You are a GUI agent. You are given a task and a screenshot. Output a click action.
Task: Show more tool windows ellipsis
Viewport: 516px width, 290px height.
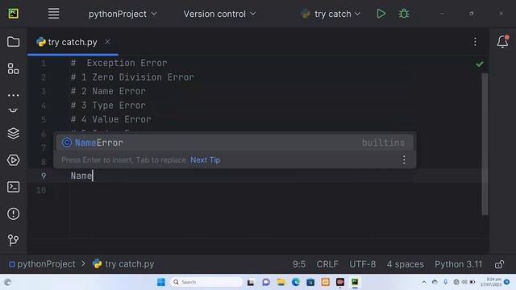click(x=13, y=95)
